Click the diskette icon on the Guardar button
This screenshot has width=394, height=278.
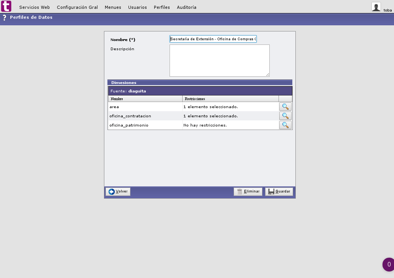pyautogui.click(x=272, y=191)
